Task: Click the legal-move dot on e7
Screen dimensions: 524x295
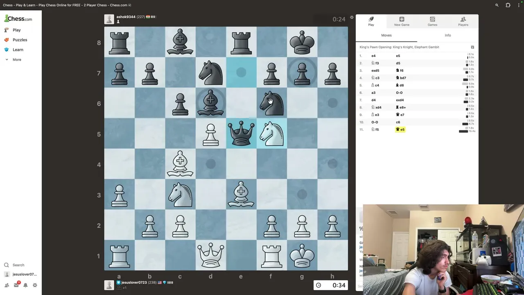Action: click(x=241, y=73)
